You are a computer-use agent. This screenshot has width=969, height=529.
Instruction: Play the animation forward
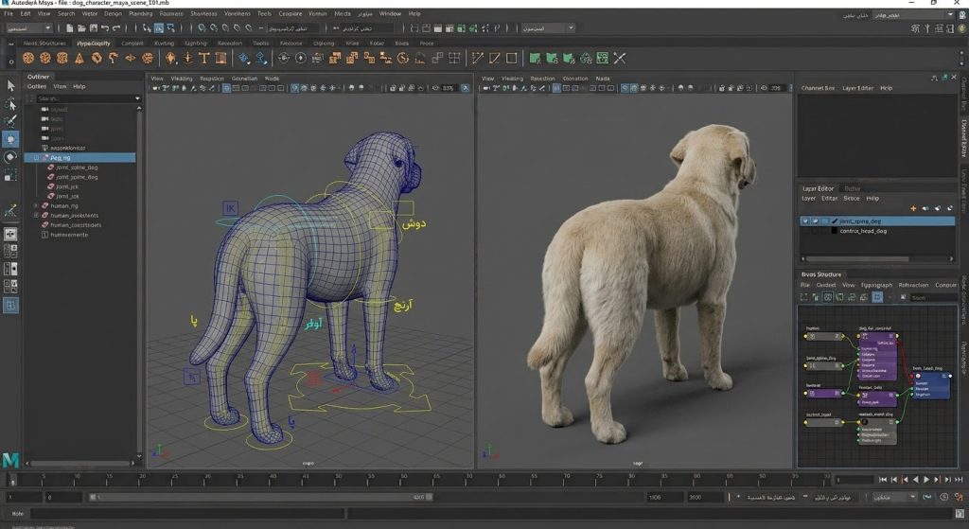pos(926,480)
